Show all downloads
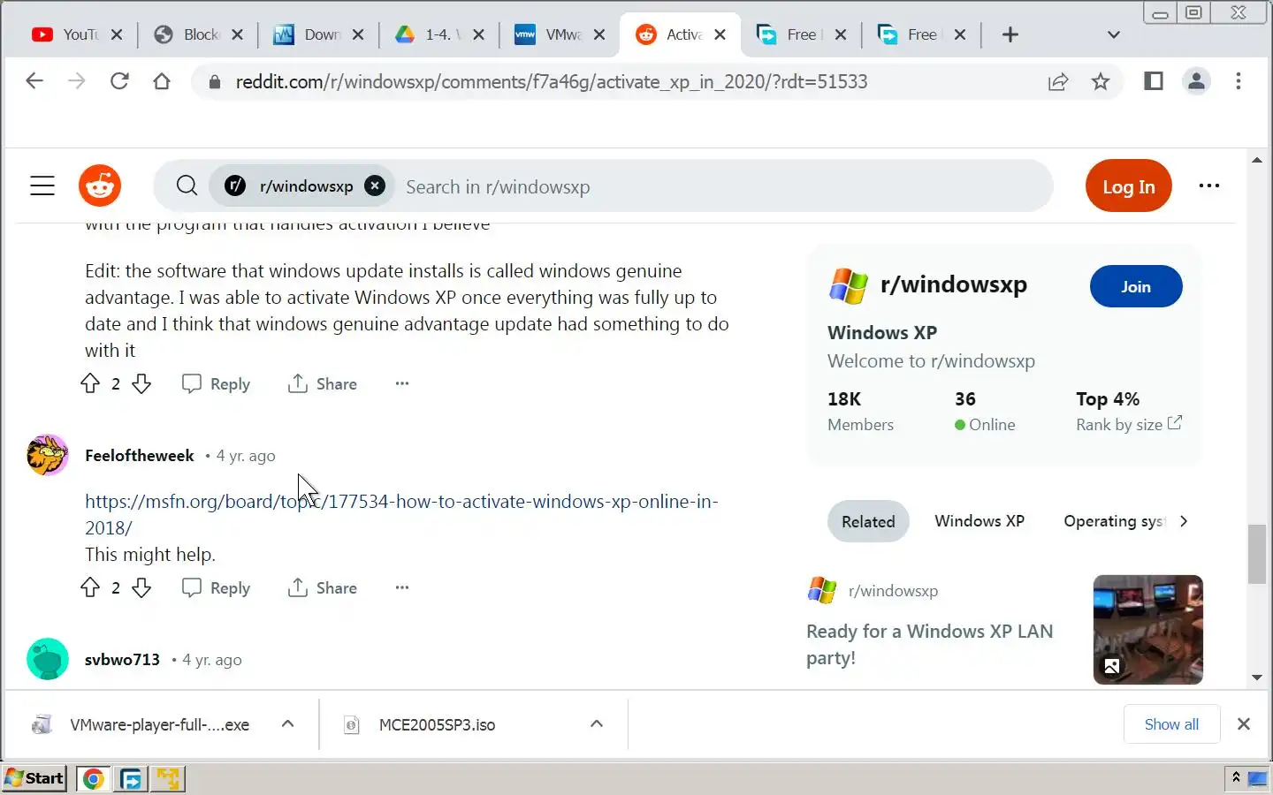The image size is (1273, 795). 1171,724
